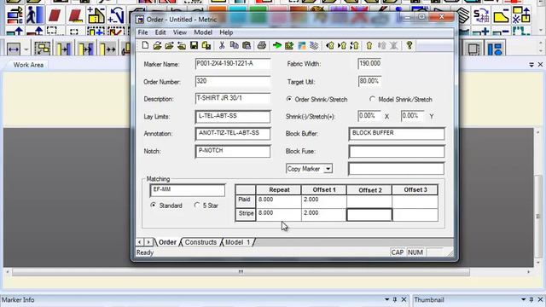Close the Thumbnail panel
This screenshot has height=307, width=546.
tap(540, 299)
